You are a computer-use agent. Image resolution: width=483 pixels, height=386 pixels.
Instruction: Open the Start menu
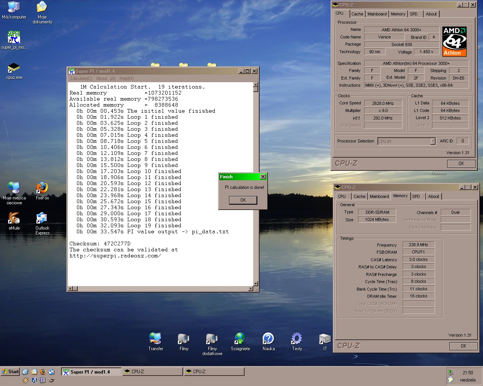[x=10, y=372]
